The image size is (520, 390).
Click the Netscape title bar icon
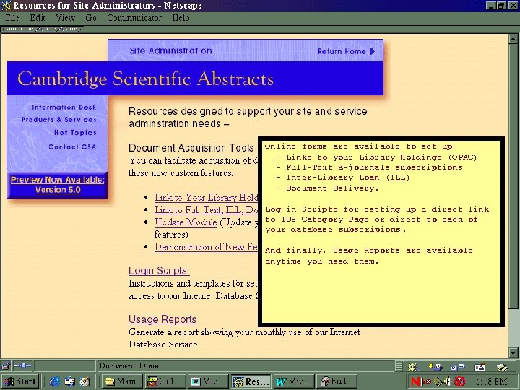pyautogui.click(x=6, y=6)
